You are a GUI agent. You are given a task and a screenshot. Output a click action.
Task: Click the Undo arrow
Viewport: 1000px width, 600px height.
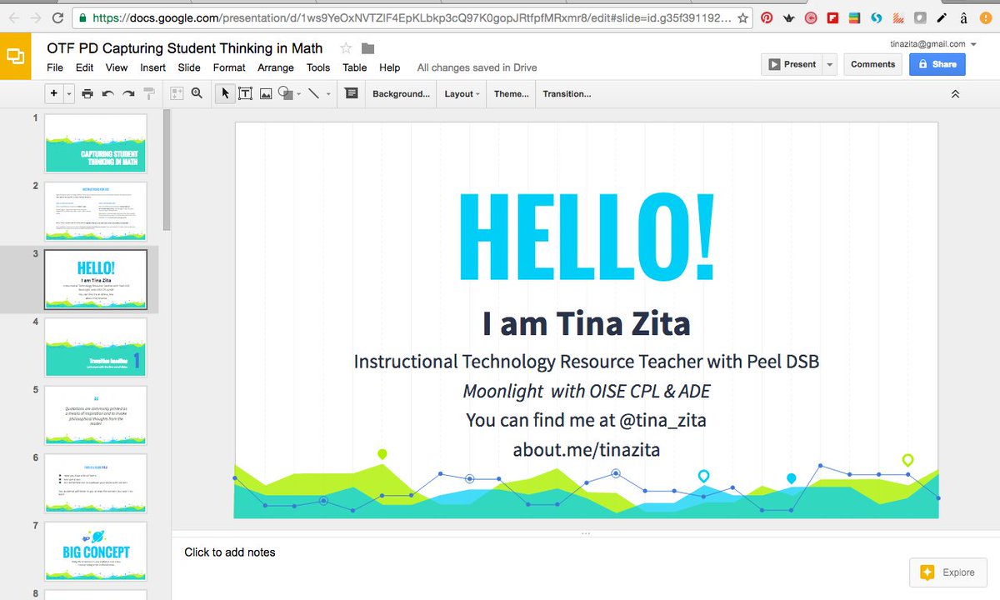[108, 94]
